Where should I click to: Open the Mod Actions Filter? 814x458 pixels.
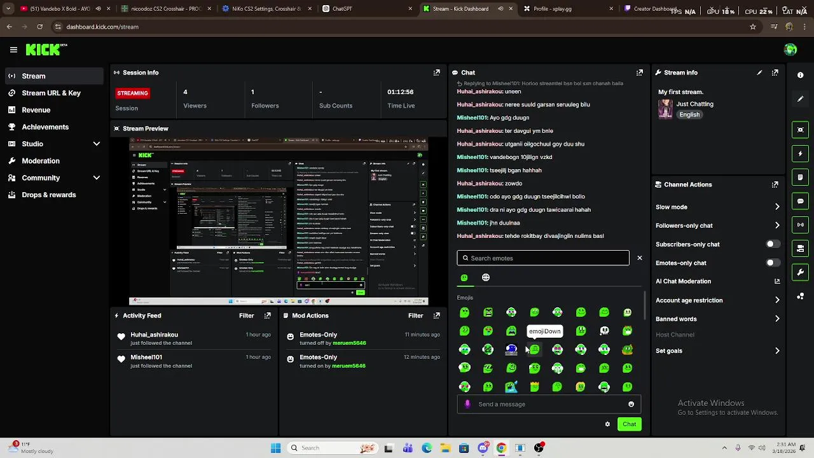(415, 316)
